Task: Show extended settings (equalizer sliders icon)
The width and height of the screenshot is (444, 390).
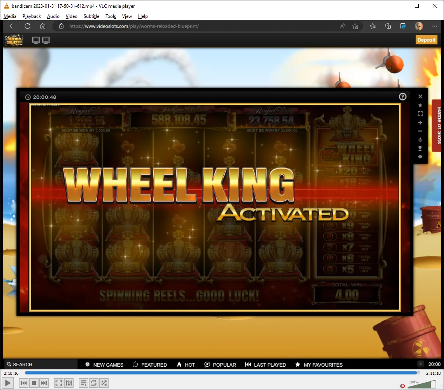Action: click(x=69, y=383)
